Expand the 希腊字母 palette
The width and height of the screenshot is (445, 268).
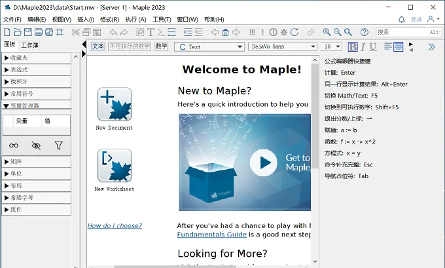37,197
